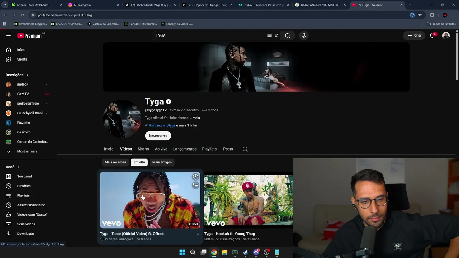
Task: Switch to Stream - Kick Dashboard tab
Action: [37, 5]
